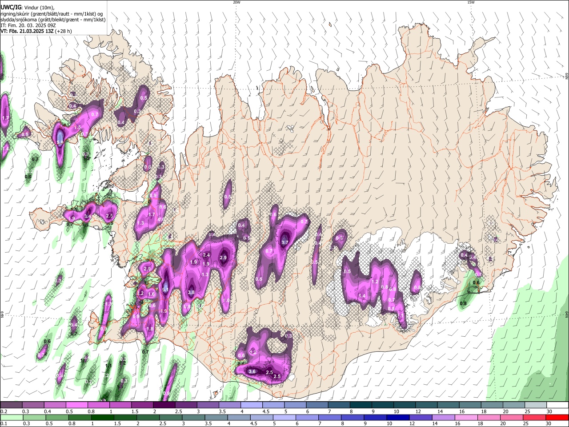Click the snow legend swatch for 0.2–0.3 mm
569x427 pixels.
pyautogui.click(x=11, y=405)
